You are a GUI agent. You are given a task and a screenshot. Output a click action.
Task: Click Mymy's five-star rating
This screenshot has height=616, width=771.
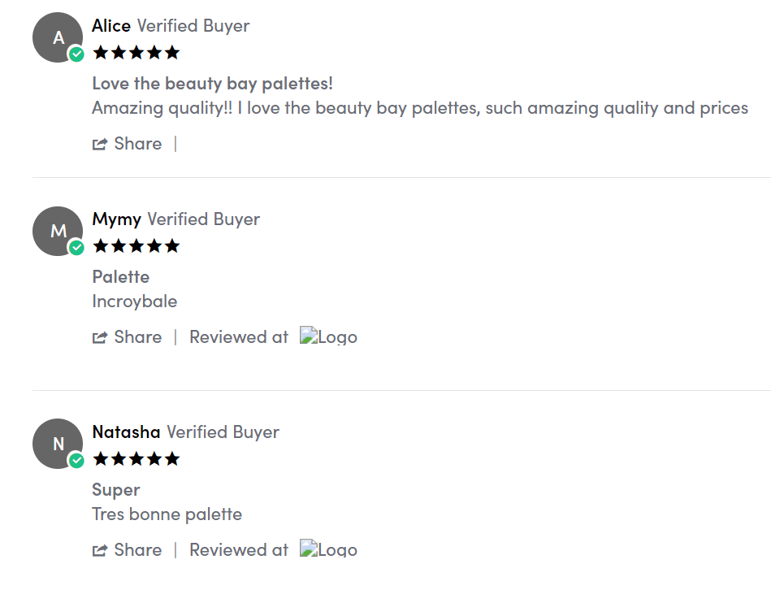tap(136, 246)
